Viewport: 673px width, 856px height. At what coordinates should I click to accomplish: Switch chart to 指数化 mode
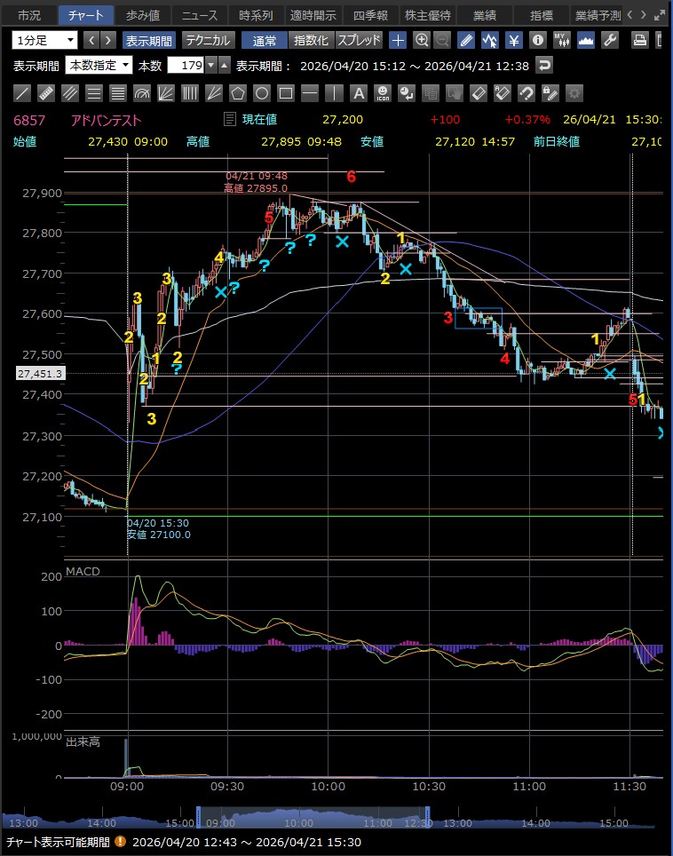[x=311, y=40]
